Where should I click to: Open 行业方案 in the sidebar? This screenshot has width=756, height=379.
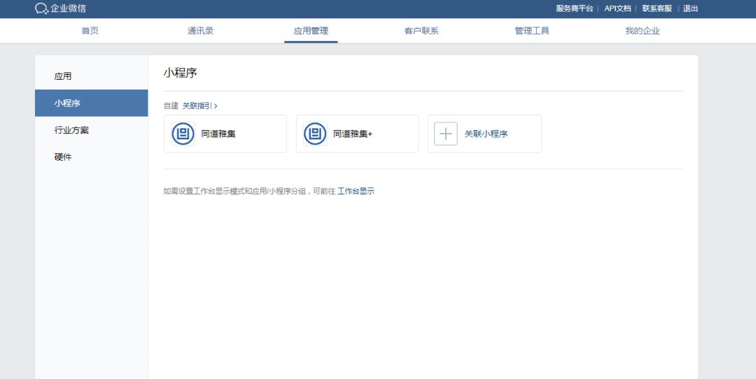click(91, 130)
